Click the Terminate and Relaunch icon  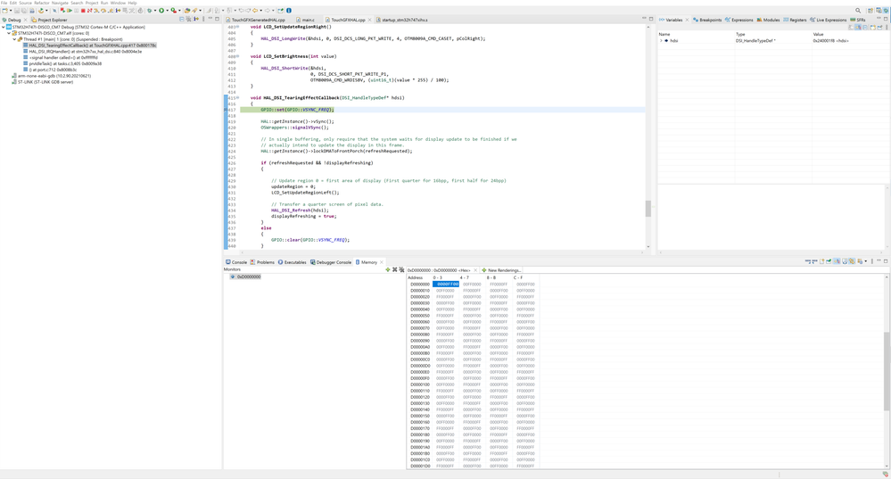coord(62,10)
